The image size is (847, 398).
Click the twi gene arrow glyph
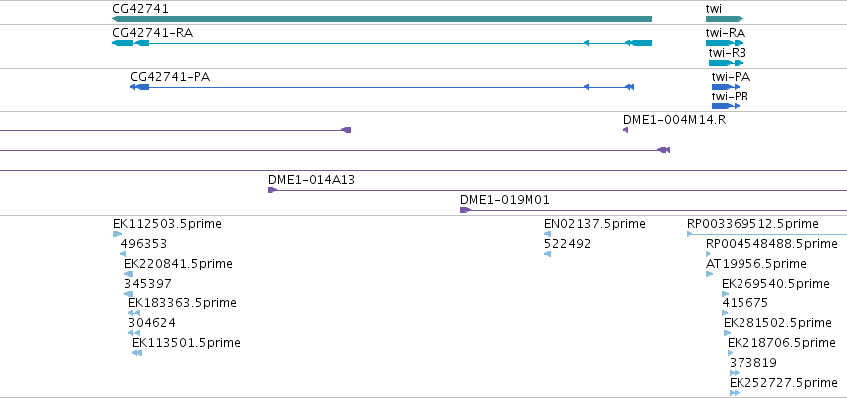click(725, 19)
